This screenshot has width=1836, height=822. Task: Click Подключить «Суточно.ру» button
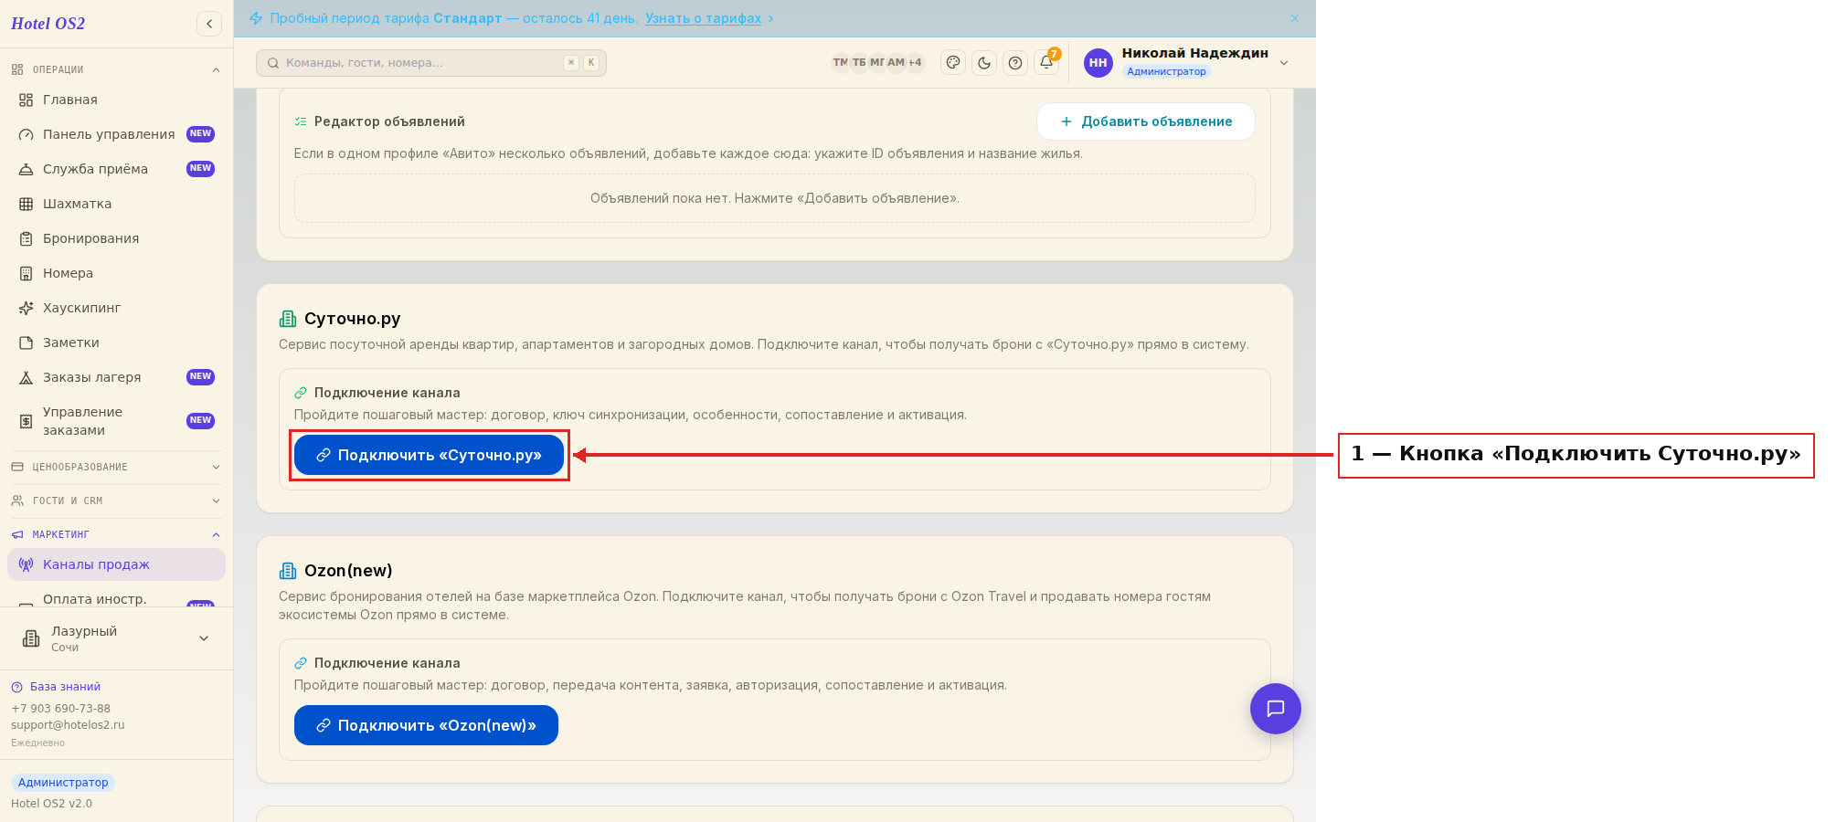coord(429,455)
